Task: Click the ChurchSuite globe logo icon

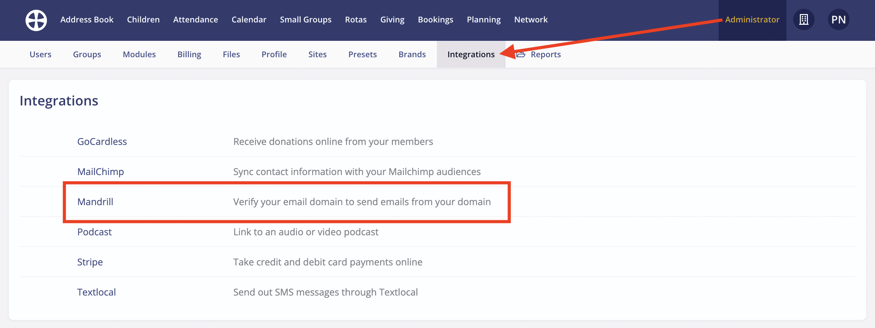Action: point(36,20)
